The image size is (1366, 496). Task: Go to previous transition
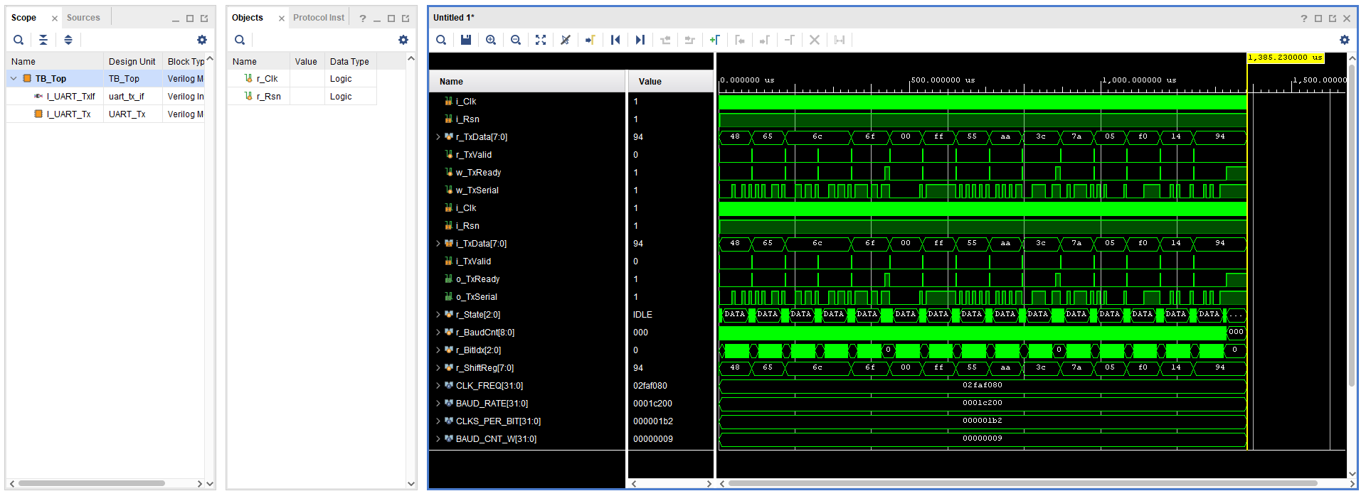(665, 40)
